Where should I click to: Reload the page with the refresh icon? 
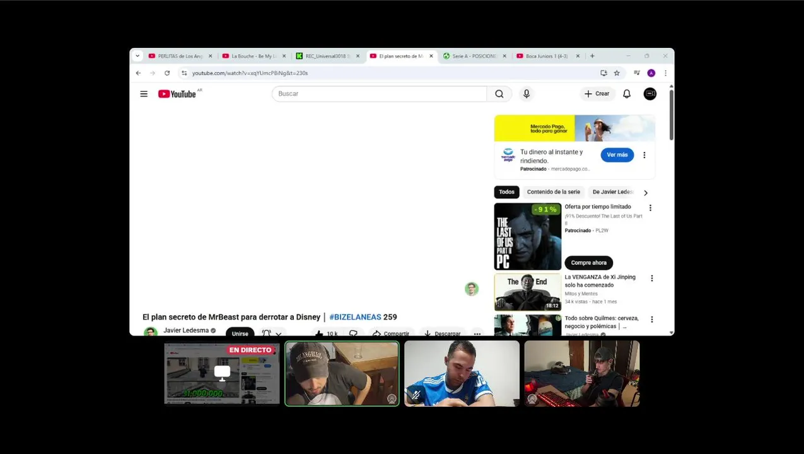click(x=167, y=73)
